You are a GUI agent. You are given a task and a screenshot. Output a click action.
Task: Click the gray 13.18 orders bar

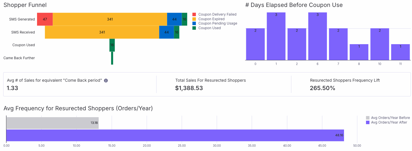coord(52,123)
